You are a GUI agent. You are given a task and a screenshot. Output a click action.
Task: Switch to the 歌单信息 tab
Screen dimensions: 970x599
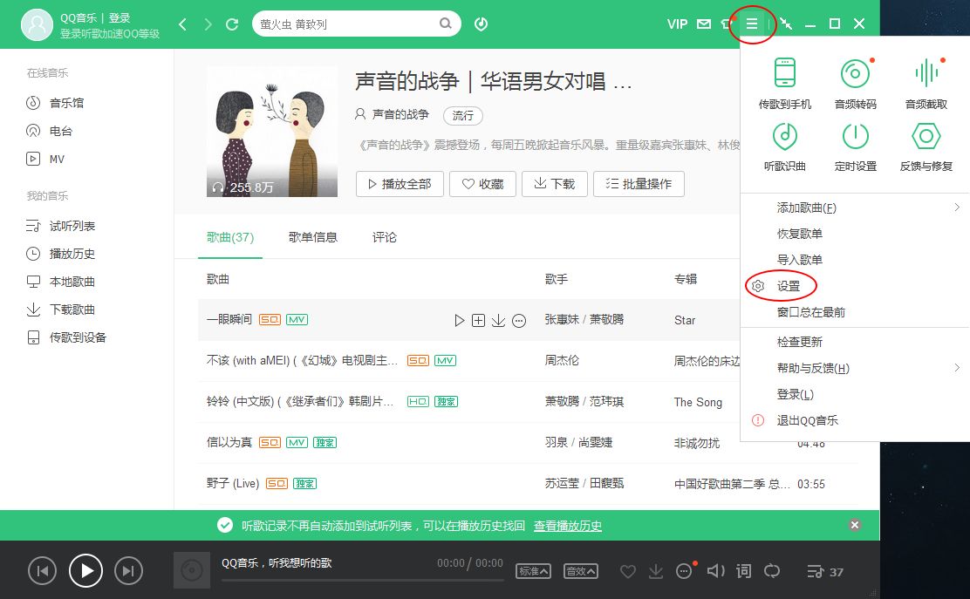point(313,237)
